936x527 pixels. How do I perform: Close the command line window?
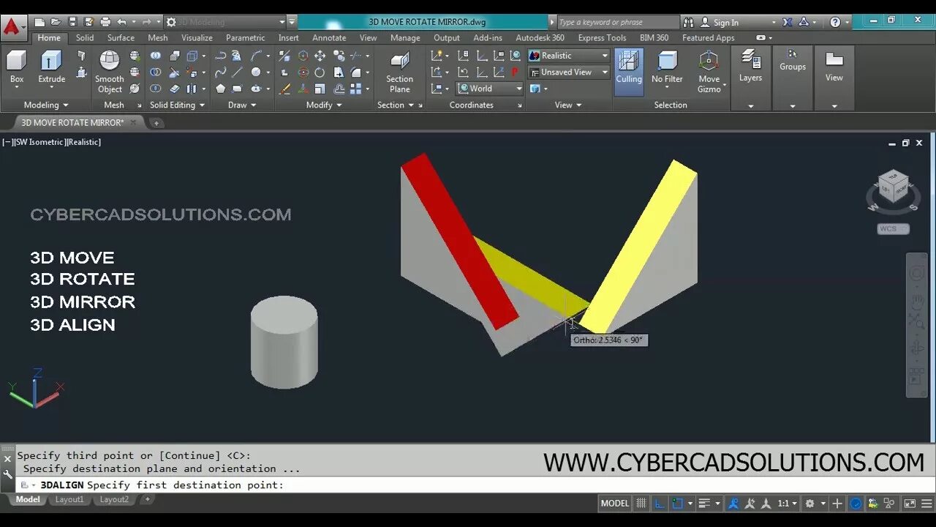point(7,459)
